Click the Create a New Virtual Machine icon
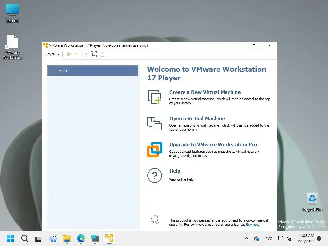The image size is (328, 246). coord(155,97)
